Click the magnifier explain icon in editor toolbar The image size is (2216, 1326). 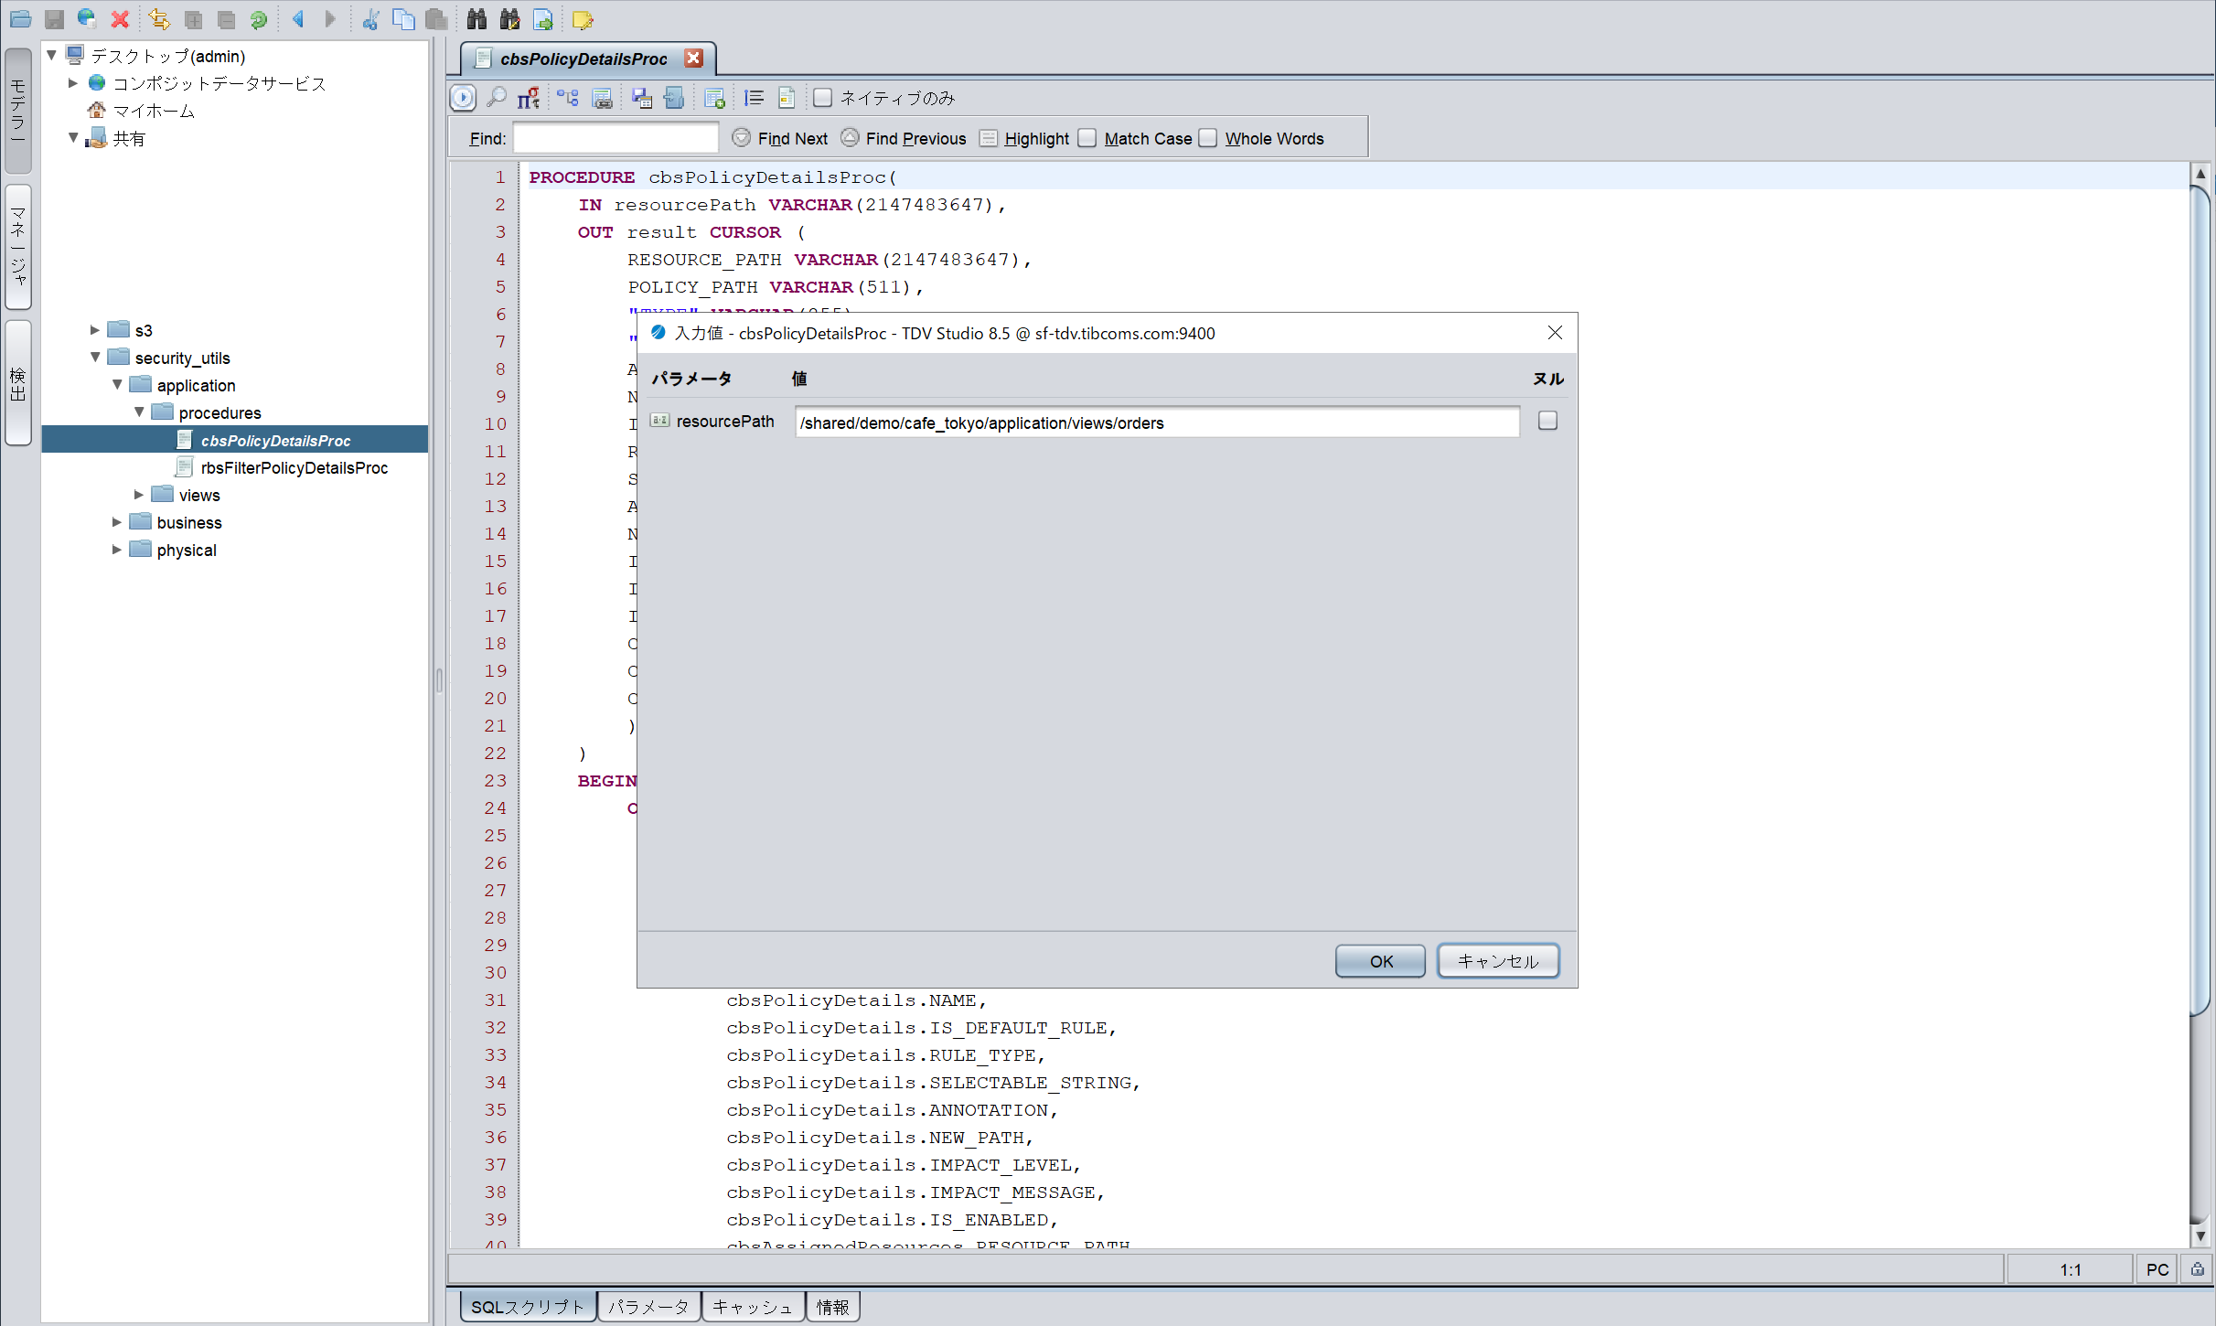[x=497, y=98]
